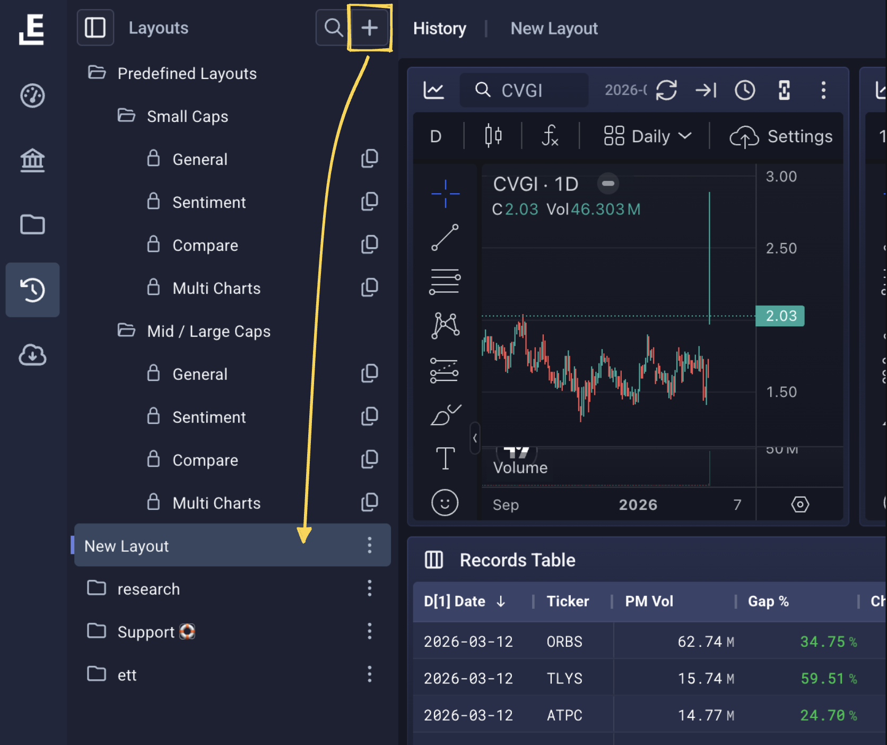Select the text annotation tool

[445, 458]
